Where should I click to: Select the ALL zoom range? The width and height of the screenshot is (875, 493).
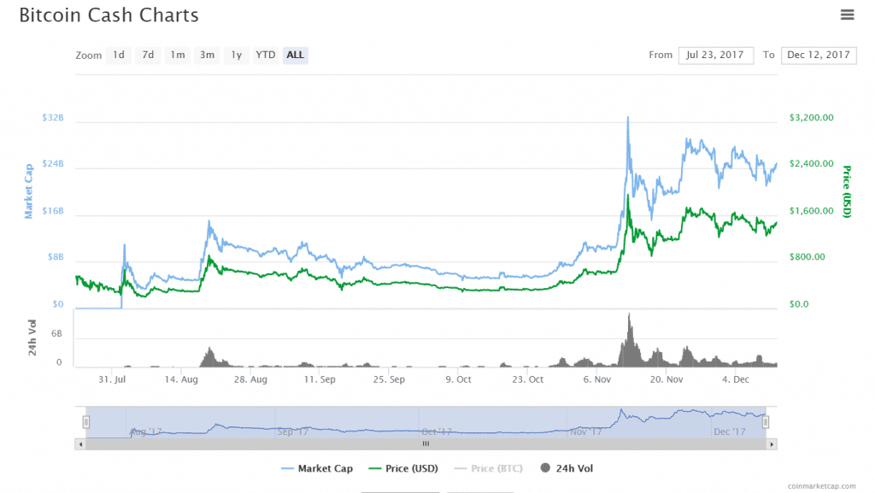tap(295, 55)
